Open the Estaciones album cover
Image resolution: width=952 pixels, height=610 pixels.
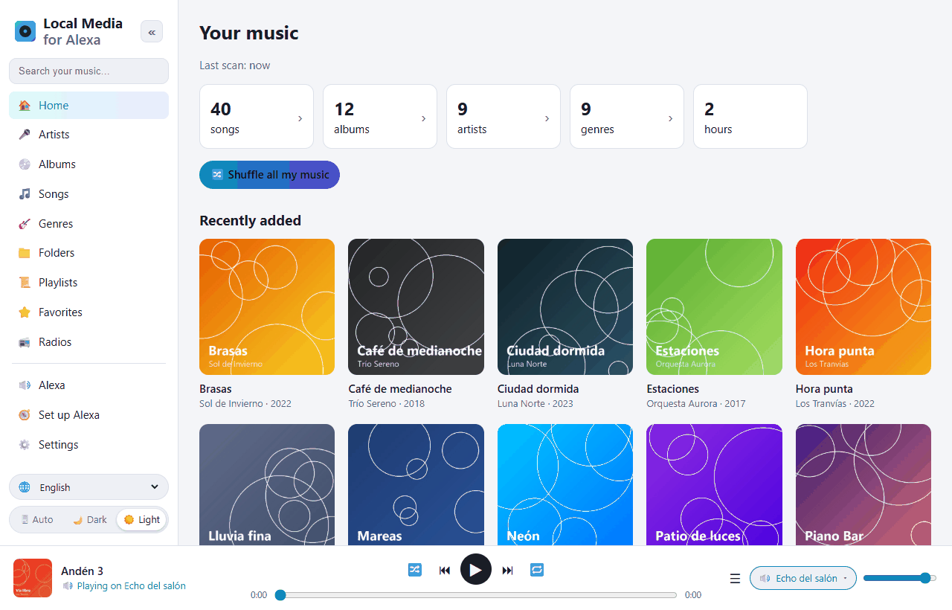click(714, 306)
